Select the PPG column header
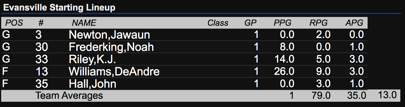Viewport: 405px width, 107px height. (283, 23)
